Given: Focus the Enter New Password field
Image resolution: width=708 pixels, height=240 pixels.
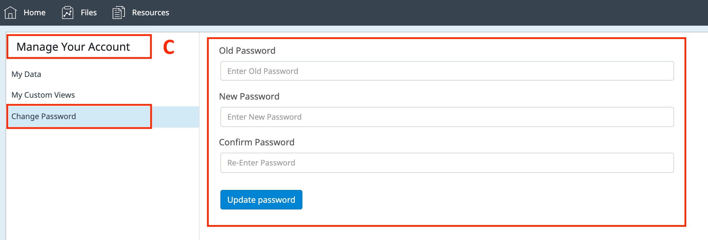Looking at the screenshot, I should [x=447, y=117].
